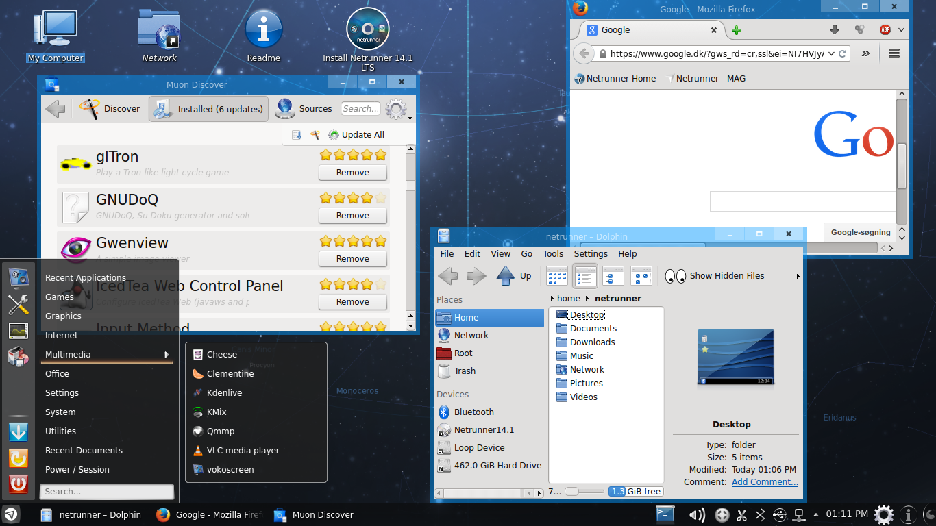Open the Readme desktop icon
The image size is (936, 526).
tap(264, 36)
